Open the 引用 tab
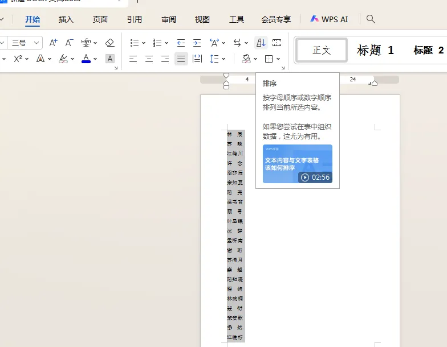This screenshot has width=447, height=347. [x=135, y=19]
